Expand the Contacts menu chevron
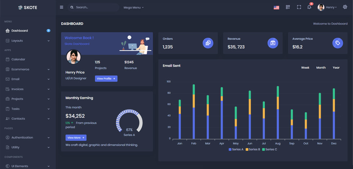 click(x=49, y=119)
